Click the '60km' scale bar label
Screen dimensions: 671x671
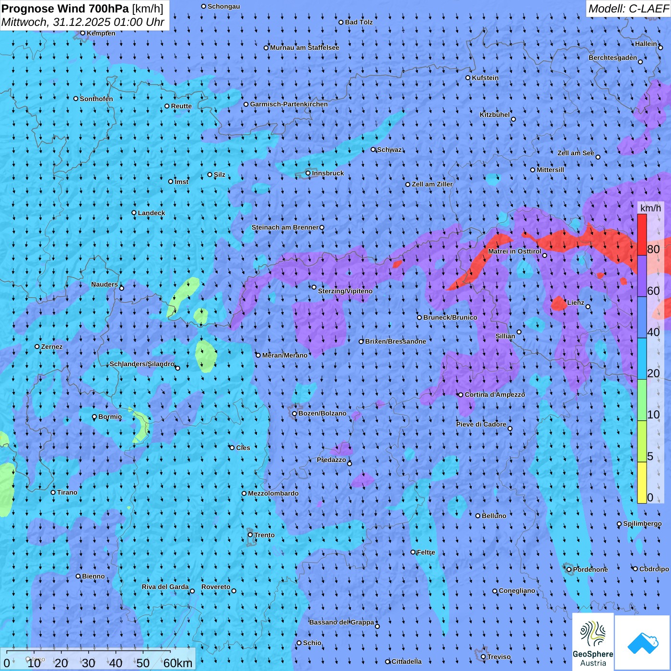178,663
